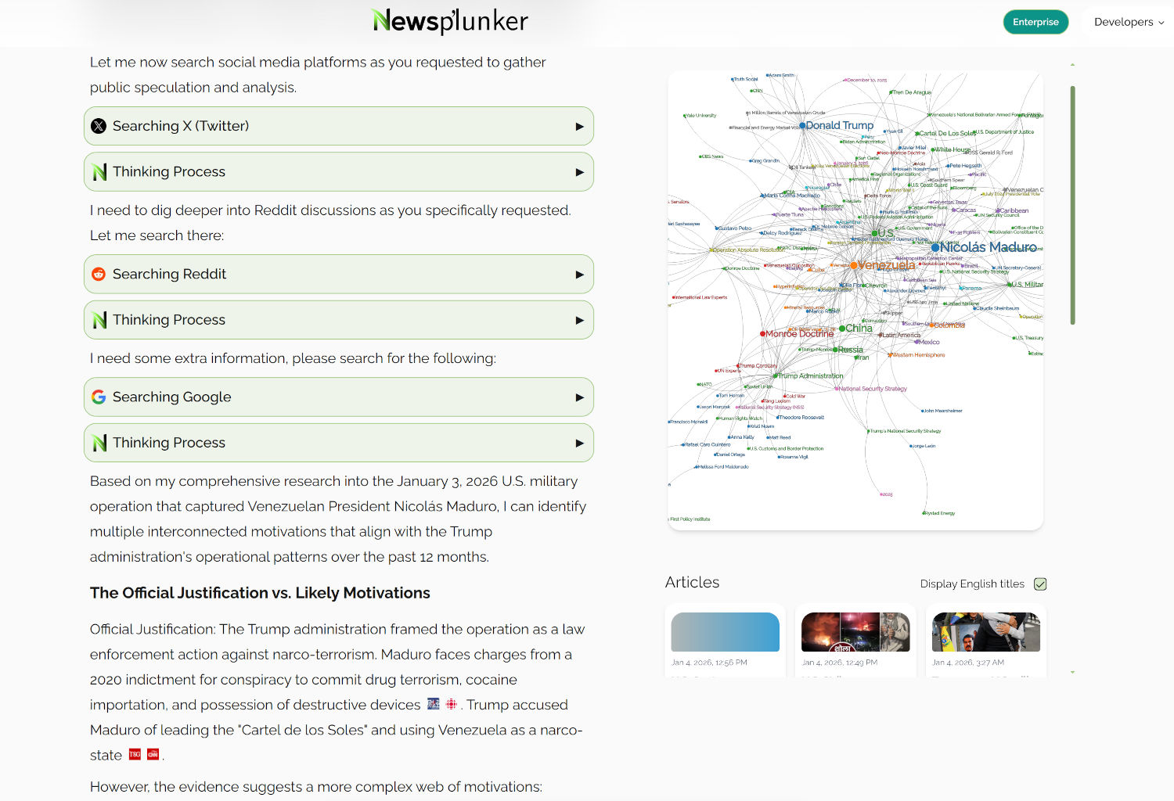This screenshot has height=801, width=1174.
Task: Click the red Monroe Doctrine graph node
Action: tap(762, 334)
